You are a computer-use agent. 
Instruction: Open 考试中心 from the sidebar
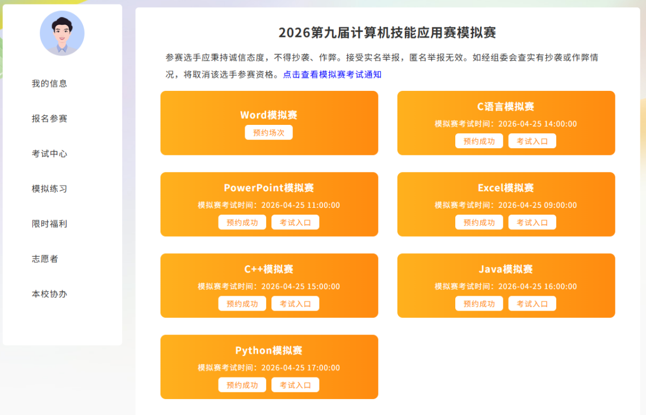[49, 154]
